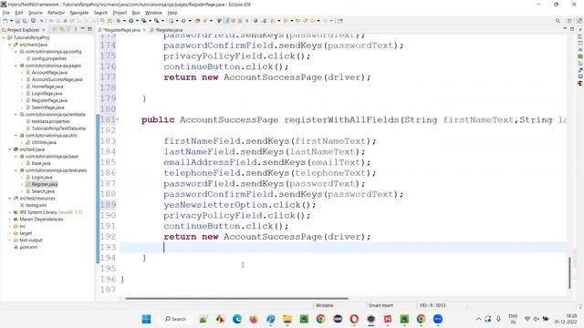This screenshot has height=328, width=584.
Task: Close the RegisterPage.java editor tab
Action: [x=144, y=30]
